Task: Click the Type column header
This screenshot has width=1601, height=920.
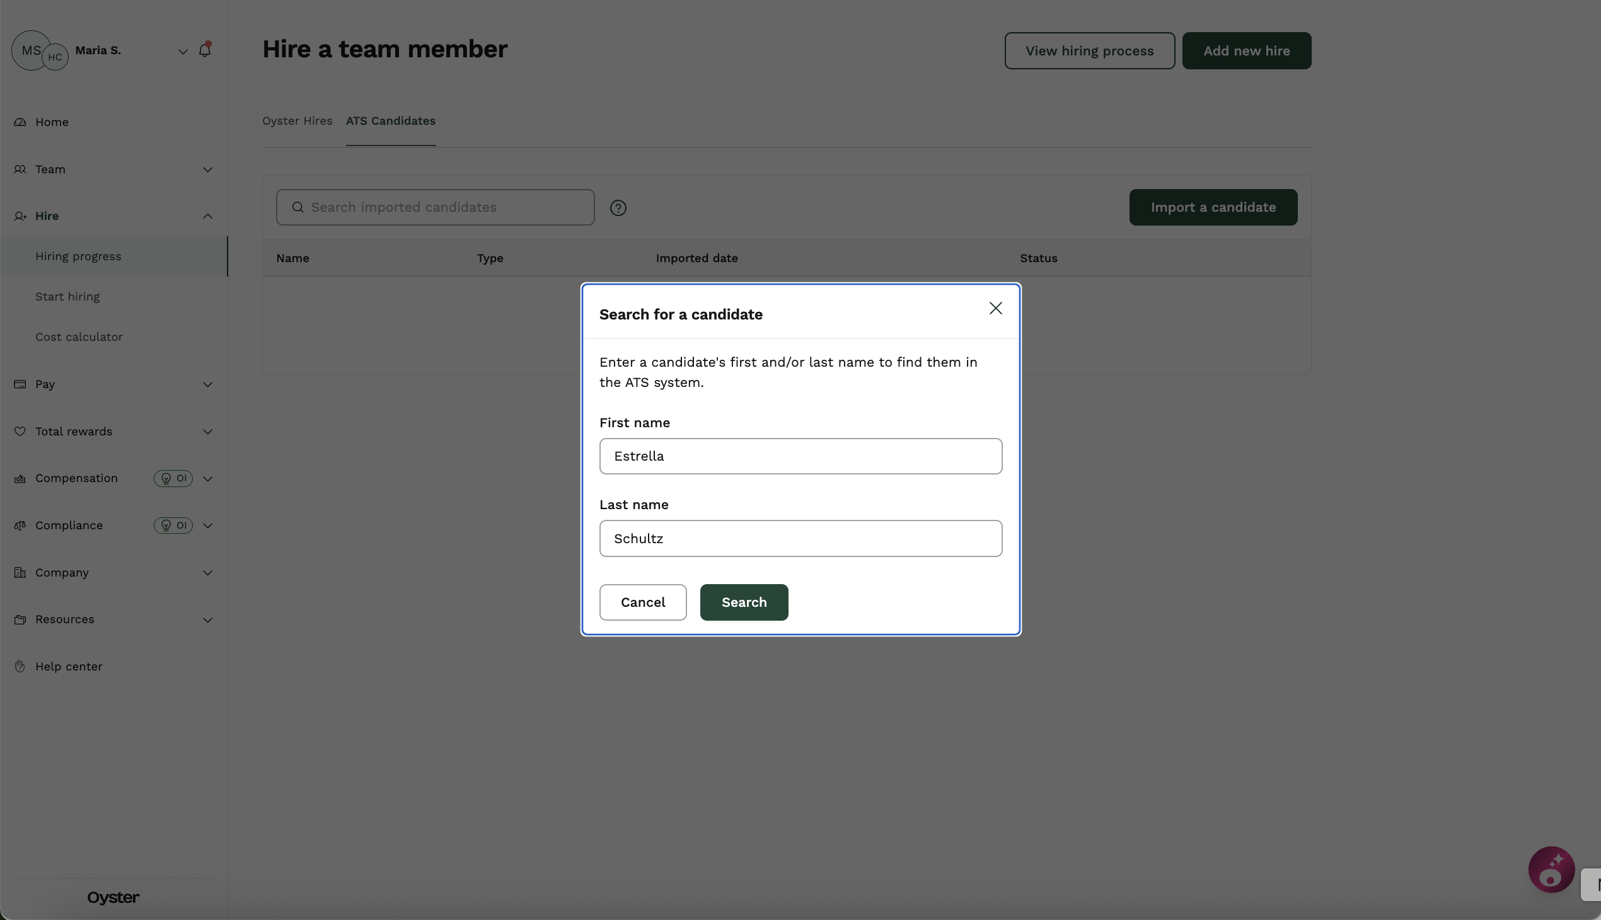Action: pyautogui.click(x=490, y=258)
